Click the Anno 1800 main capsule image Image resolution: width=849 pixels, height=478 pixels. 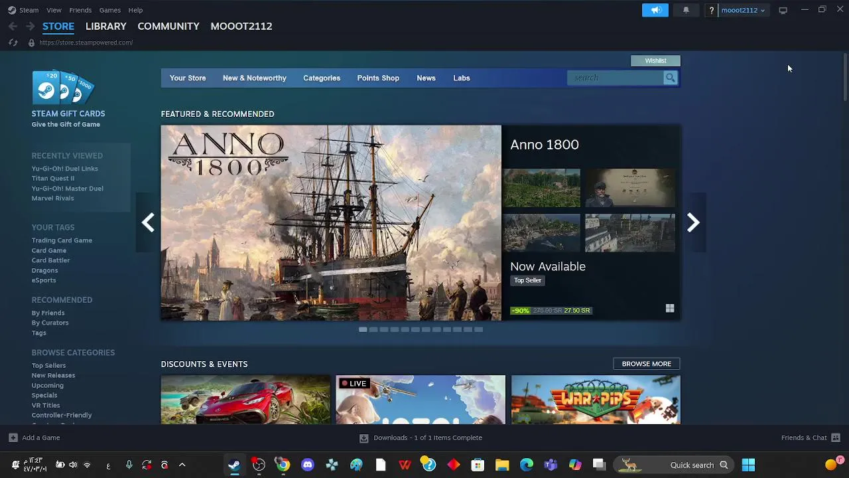coord(331,223)
